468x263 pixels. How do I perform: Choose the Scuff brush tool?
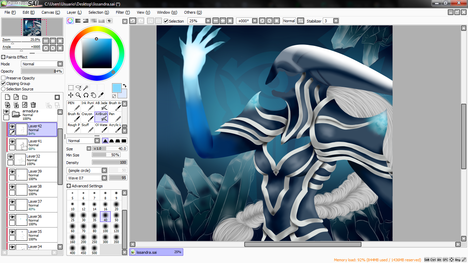(87, 128)
